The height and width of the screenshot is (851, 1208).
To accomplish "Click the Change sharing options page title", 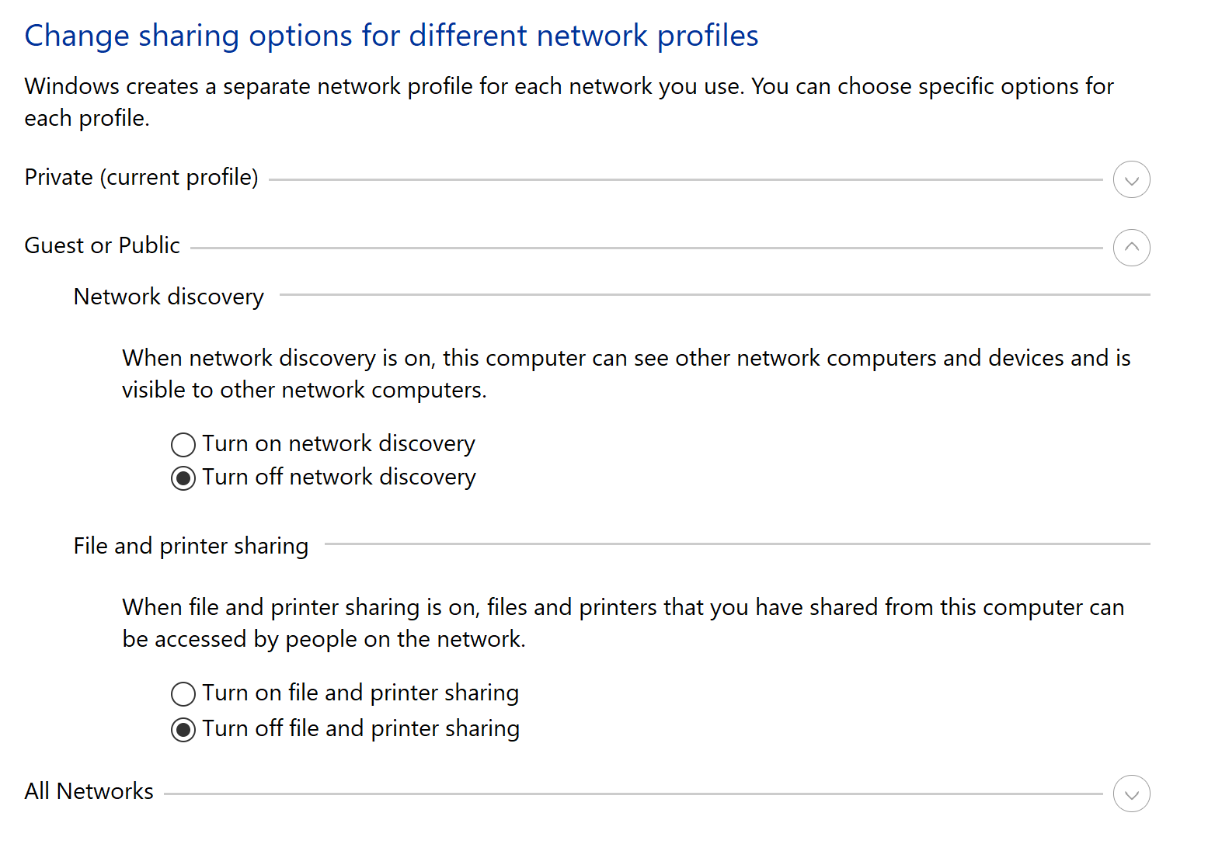I will point(392,36).
